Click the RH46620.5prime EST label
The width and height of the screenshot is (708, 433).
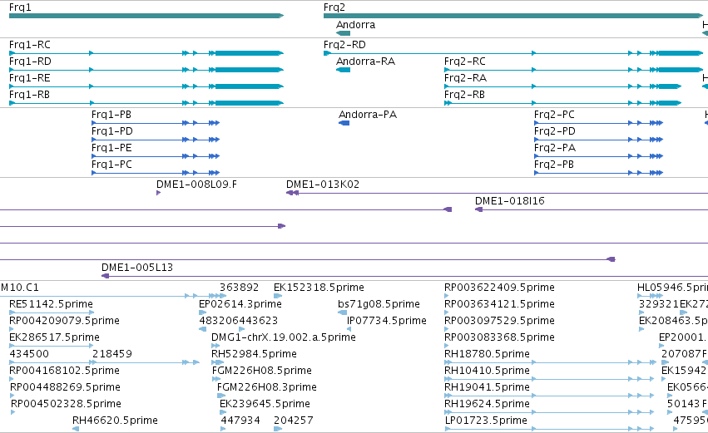point(115,421)
